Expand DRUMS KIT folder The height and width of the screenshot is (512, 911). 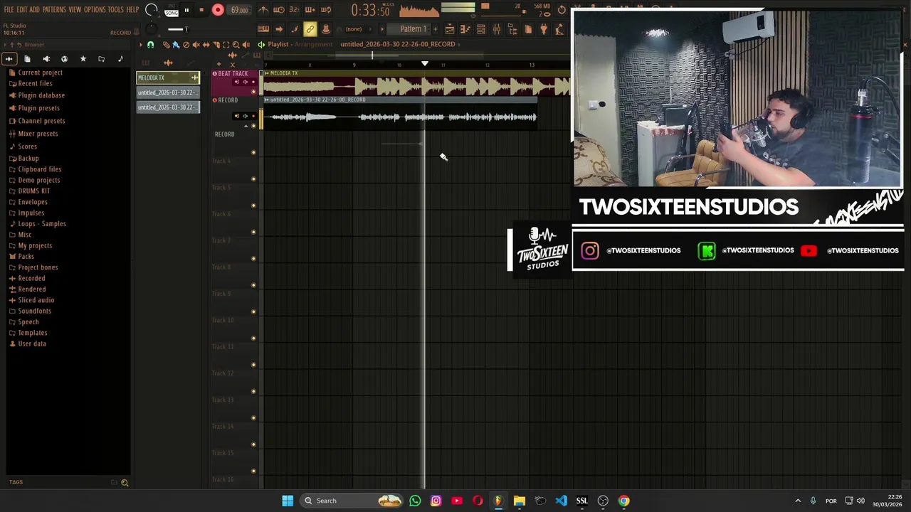point(33,191)
